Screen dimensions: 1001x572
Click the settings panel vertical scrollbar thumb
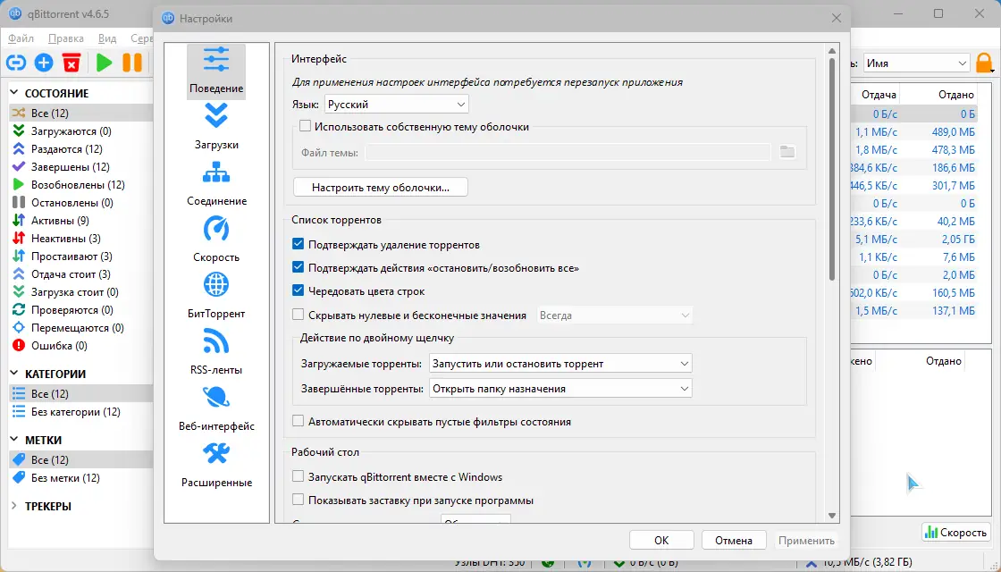(832, 169)
